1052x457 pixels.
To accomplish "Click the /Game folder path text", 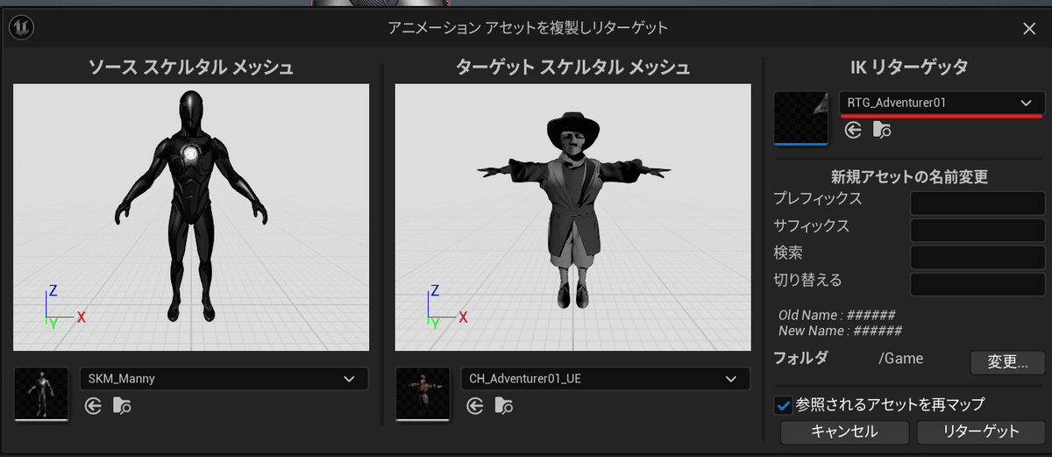I will point(900,358).
